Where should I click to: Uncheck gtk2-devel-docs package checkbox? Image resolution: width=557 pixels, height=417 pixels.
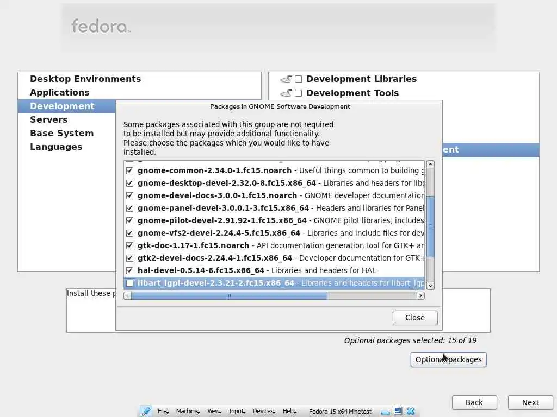pos(129,258)
